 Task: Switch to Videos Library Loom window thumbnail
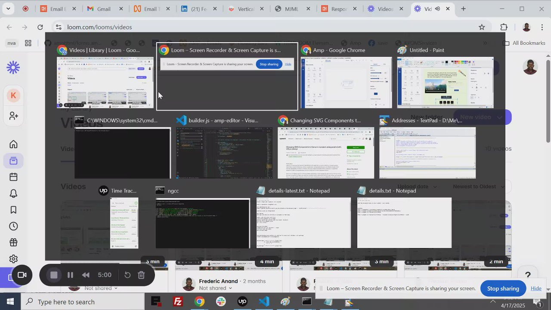pyautogui.click(x=105, y=77)
